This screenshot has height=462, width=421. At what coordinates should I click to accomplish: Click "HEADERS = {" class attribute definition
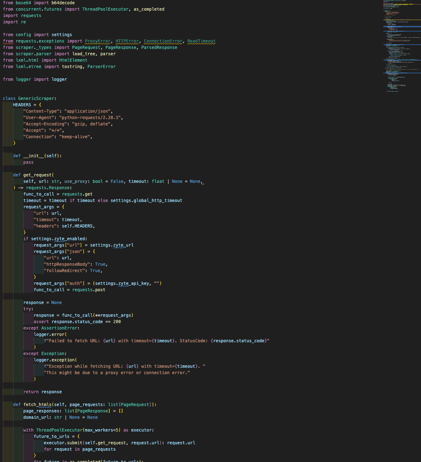click(27, 105)
